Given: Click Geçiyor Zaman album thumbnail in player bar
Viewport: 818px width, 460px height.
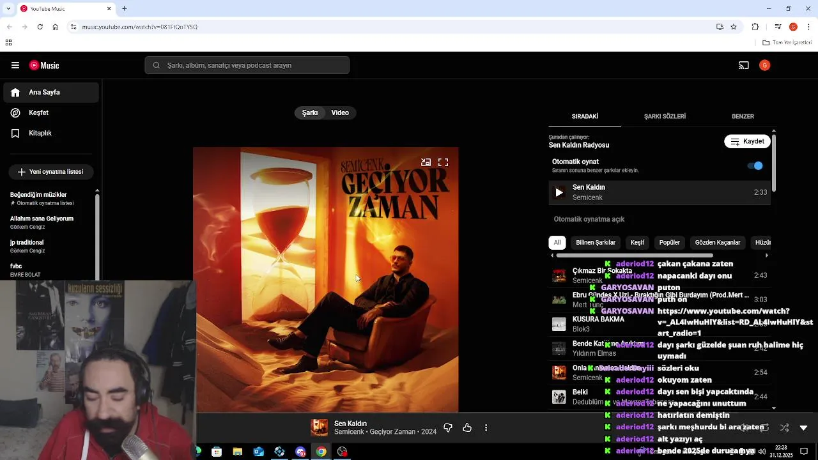Looking at the screenshot, I should pos(319,428).
